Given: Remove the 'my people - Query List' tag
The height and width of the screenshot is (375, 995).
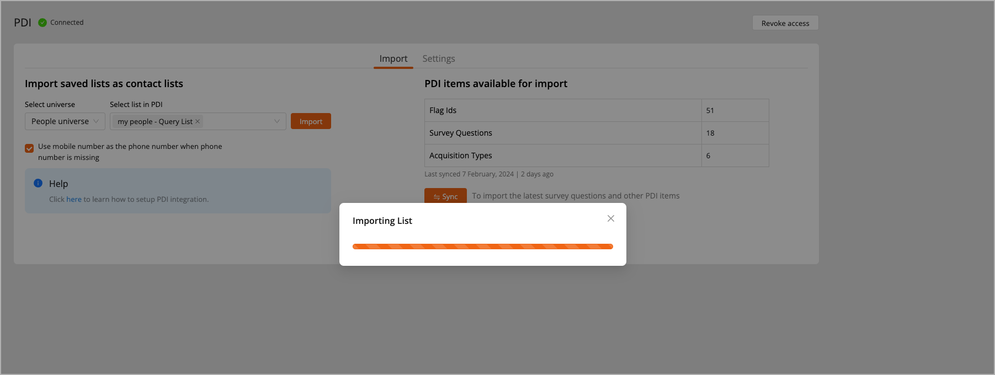Looking at the screenshot, I should tap(198, 121).
